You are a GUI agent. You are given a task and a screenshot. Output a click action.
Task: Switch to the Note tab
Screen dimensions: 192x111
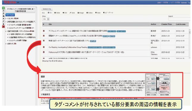pyautogui.click(x=72, y=13)
